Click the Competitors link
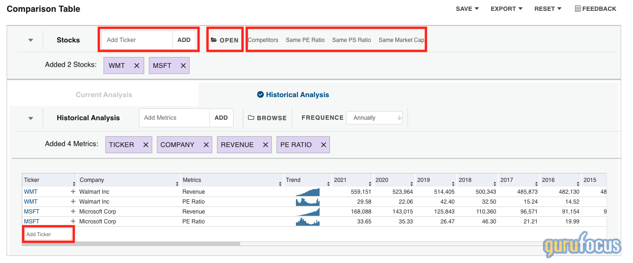 263,40
